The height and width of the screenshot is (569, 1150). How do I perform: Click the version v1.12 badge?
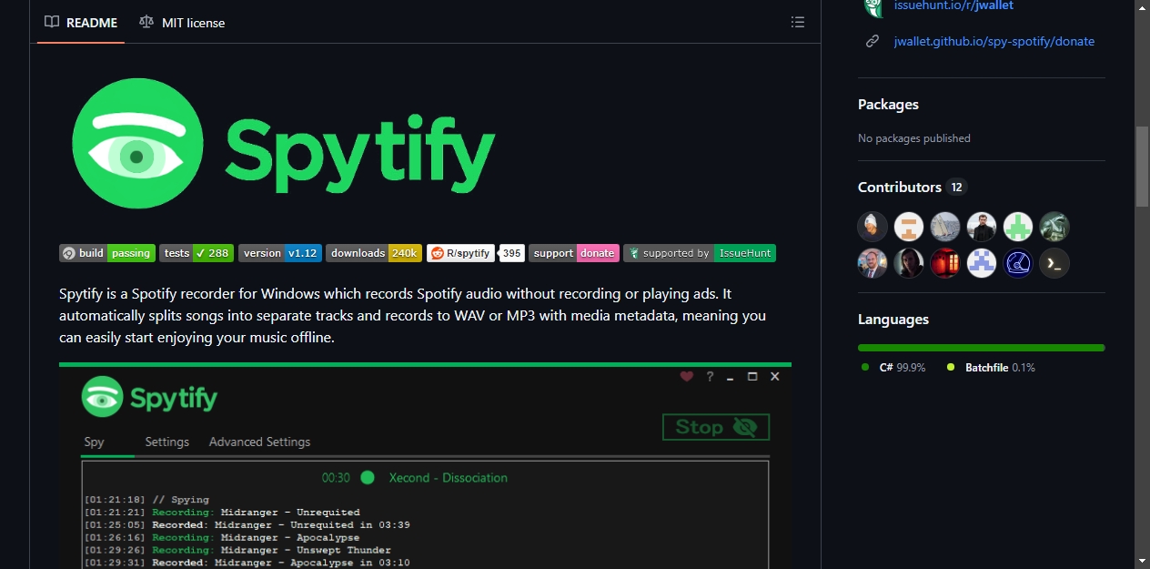(x=280, y=253)
